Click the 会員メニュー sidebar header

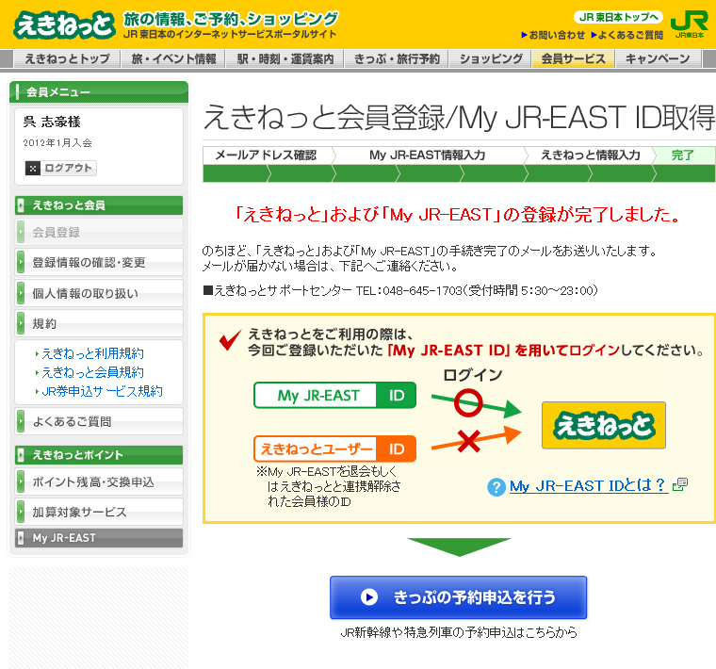click(99, 91)
